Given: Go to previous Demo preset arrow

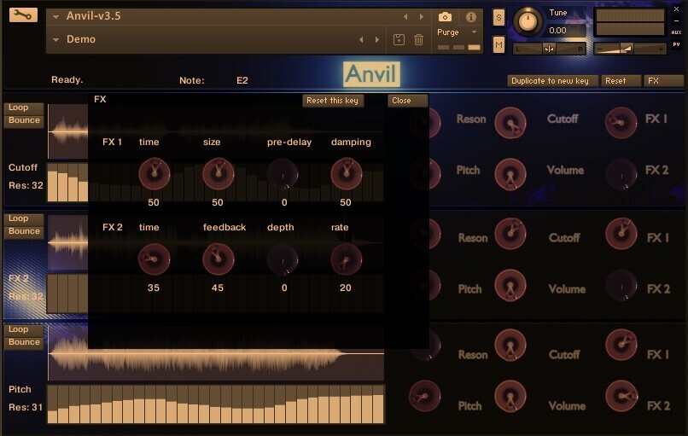Looking at the screenshot, I should point(361,39).
